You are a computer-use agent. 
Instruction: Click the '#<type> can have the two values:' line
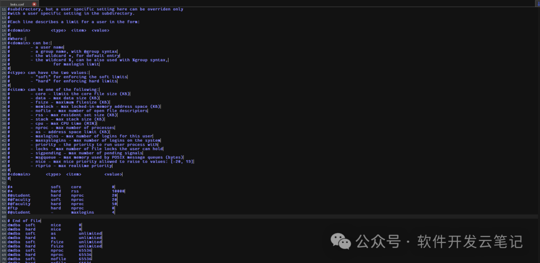point(48,72)
